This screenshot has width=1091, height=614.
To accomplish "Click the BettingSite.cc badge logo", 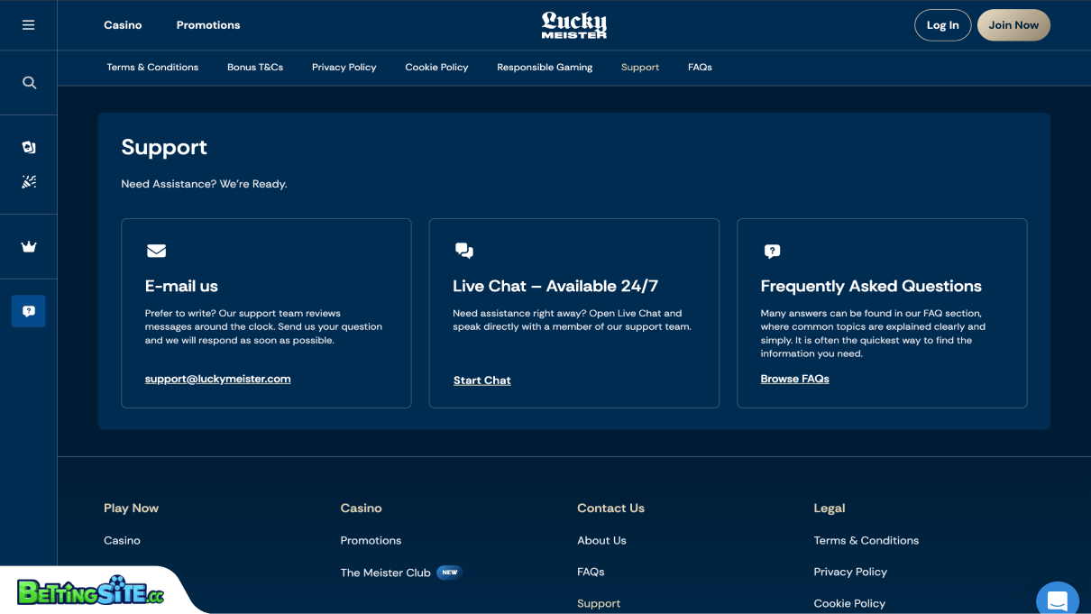I will click(90, 591).
